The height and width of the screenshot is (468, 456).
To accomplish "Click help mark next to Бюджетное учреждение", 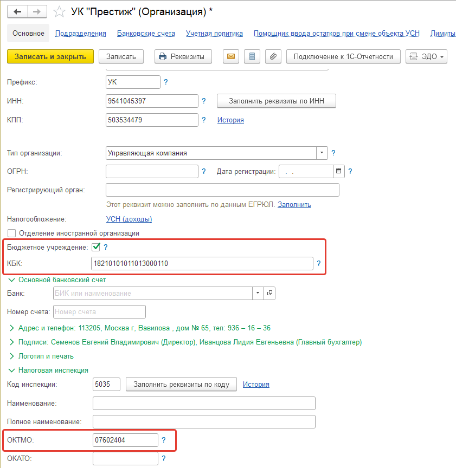I will (x=106, y=247).
